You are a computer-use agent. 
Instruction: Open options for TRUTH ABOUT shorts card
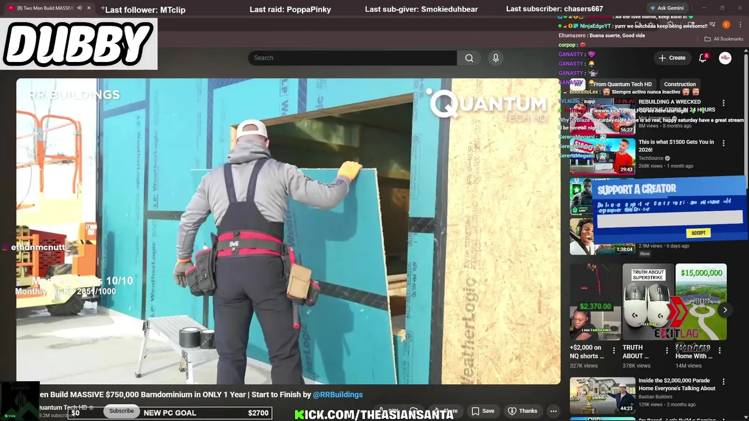666,351
